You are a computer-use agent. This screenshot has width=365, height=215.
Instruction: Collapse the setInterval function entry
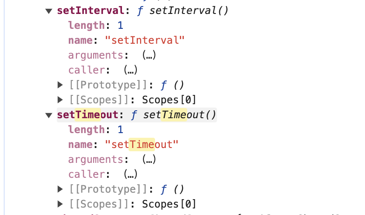pos(48,11)
